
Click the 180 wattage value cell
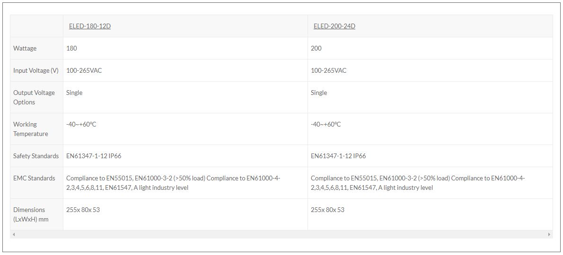tap(71, 48)
